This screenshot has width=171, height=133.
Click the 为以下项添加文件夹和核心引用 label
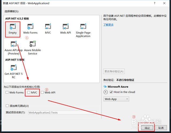click(x=22, y=87)
